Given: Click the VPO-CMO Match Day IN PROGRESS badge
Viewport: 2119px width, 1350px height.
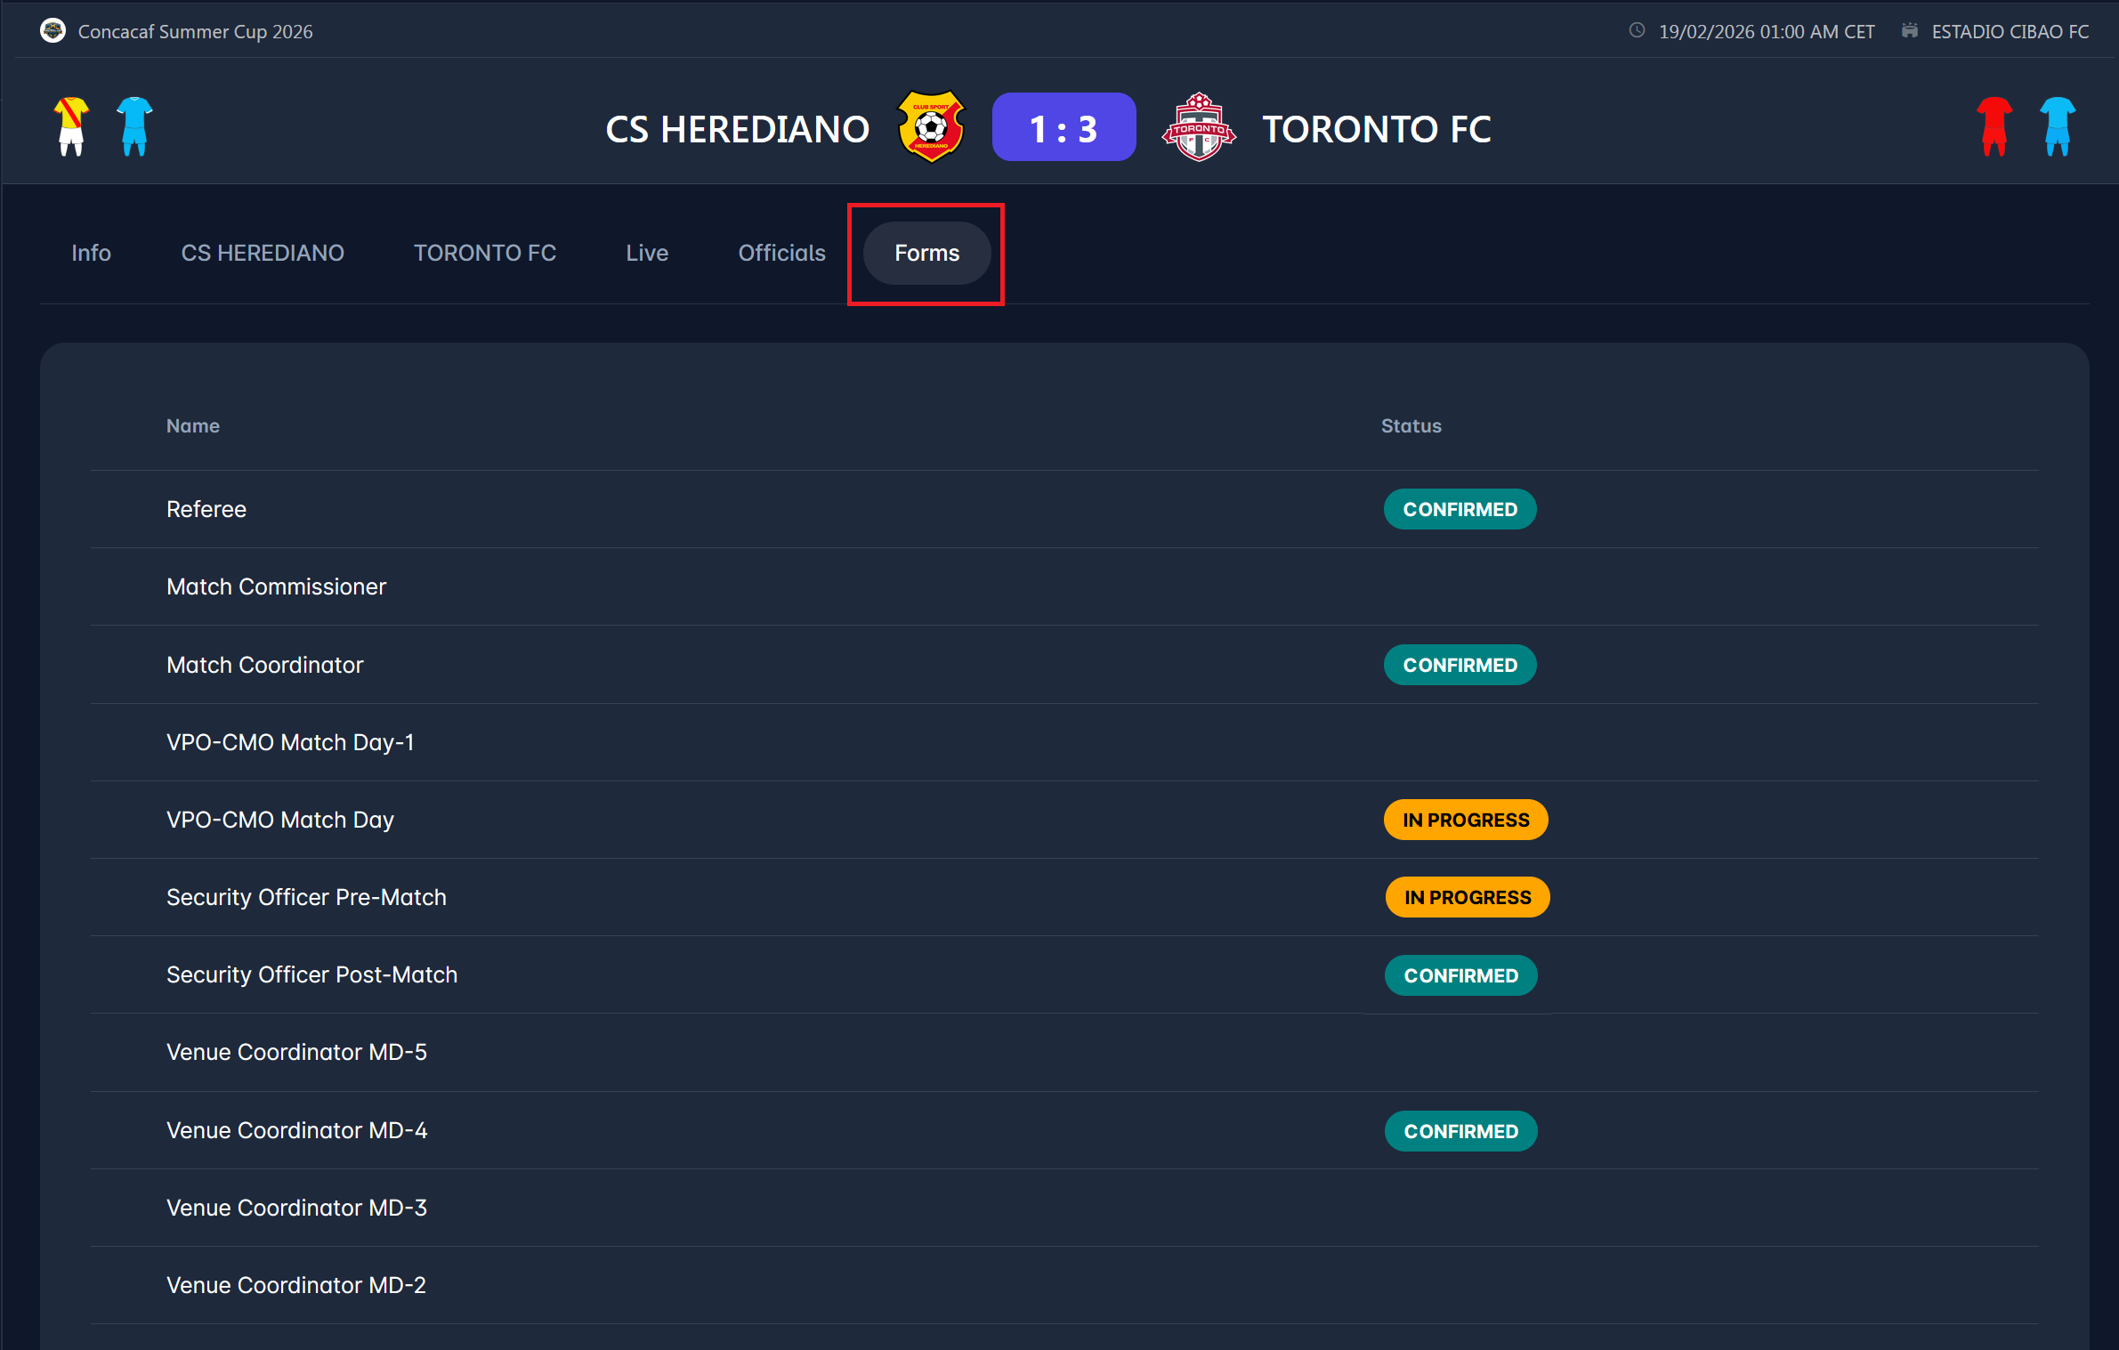Looking at the screenshot, I should (1465, 820).
